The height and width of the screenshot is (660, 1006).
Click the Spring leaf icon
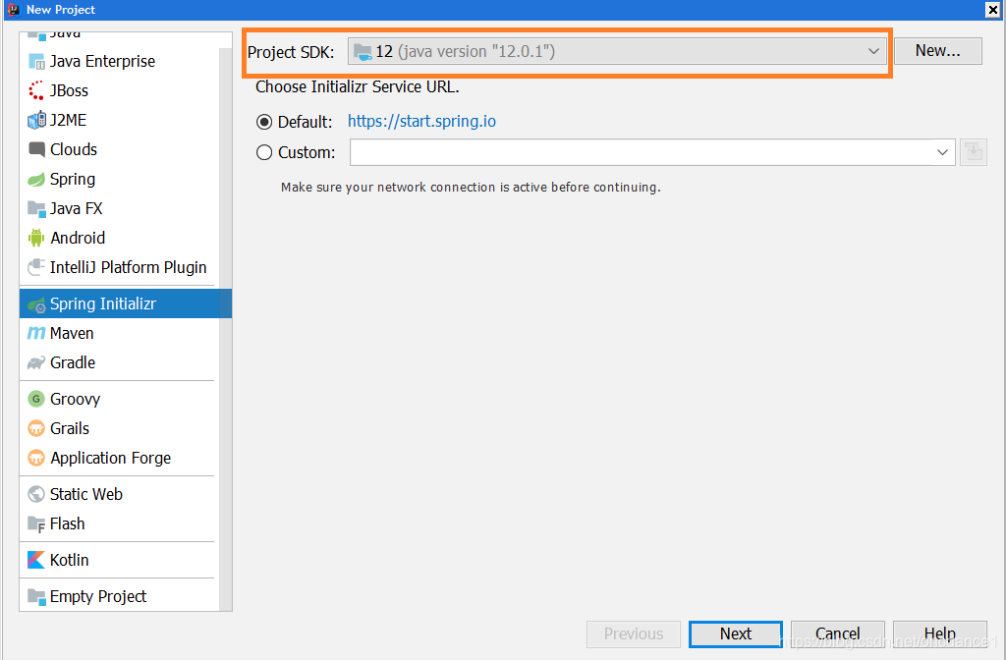point(36,179)
